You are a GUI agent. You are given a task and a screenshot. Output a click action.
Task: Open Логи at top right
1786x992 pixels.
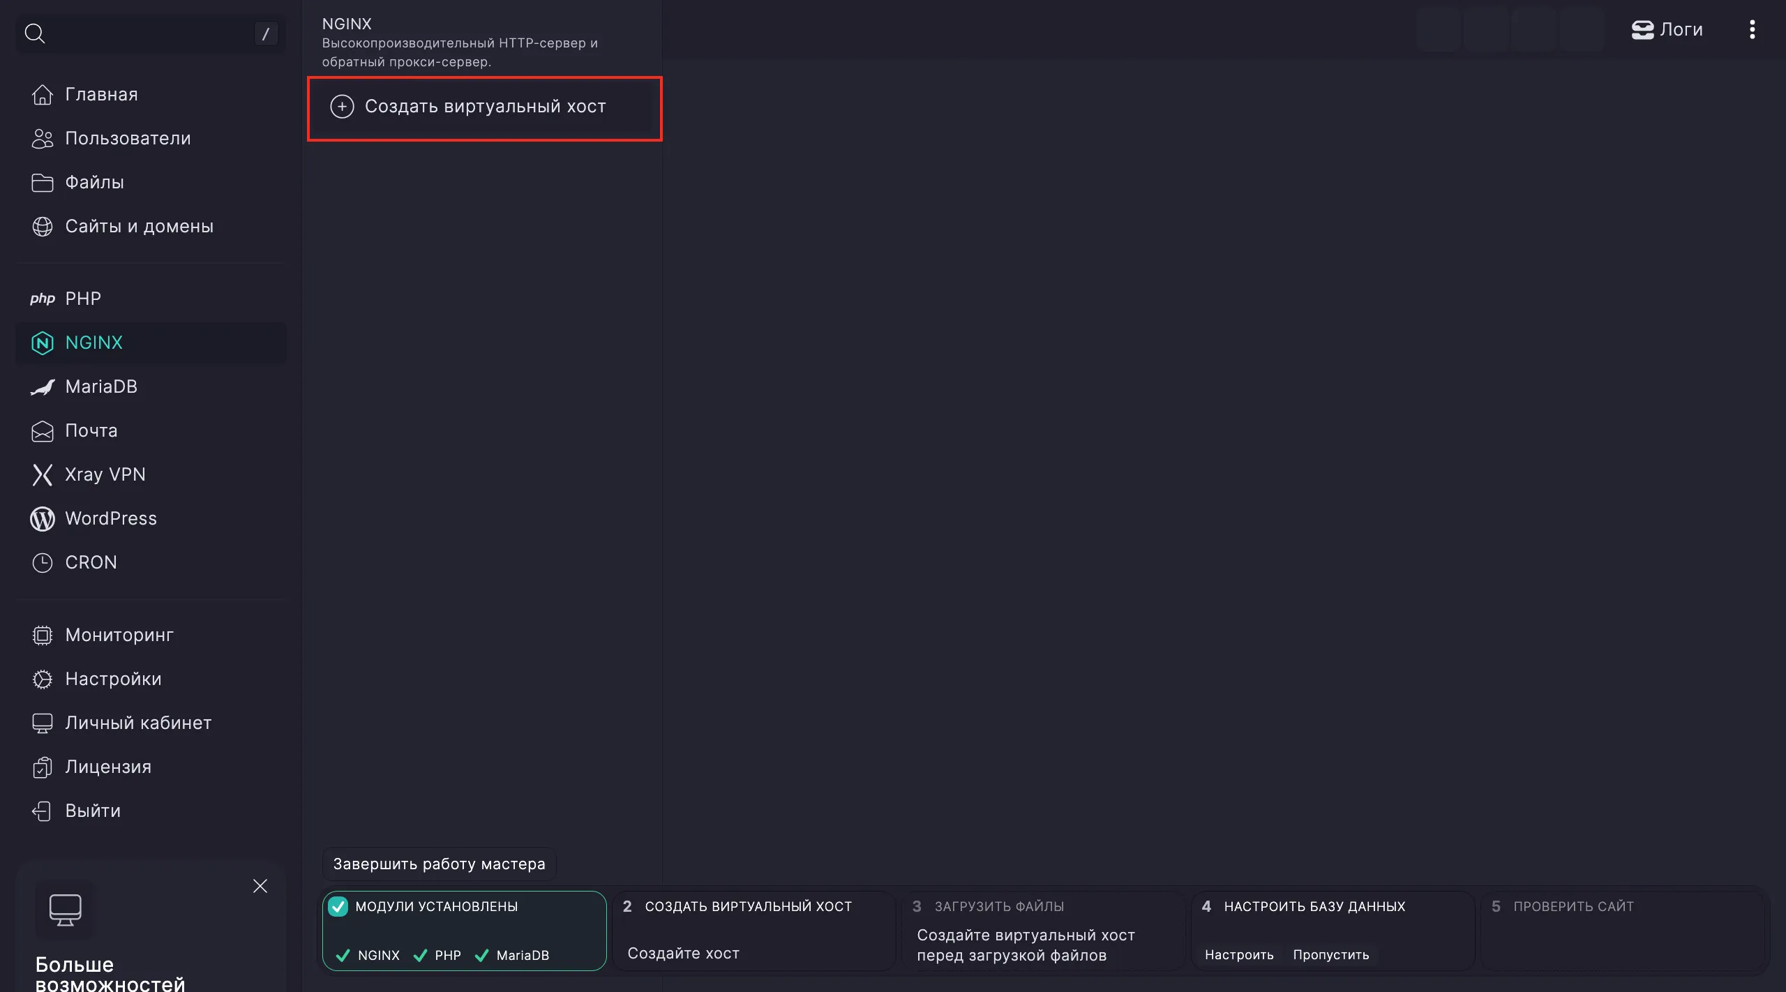click(1667, 29)
